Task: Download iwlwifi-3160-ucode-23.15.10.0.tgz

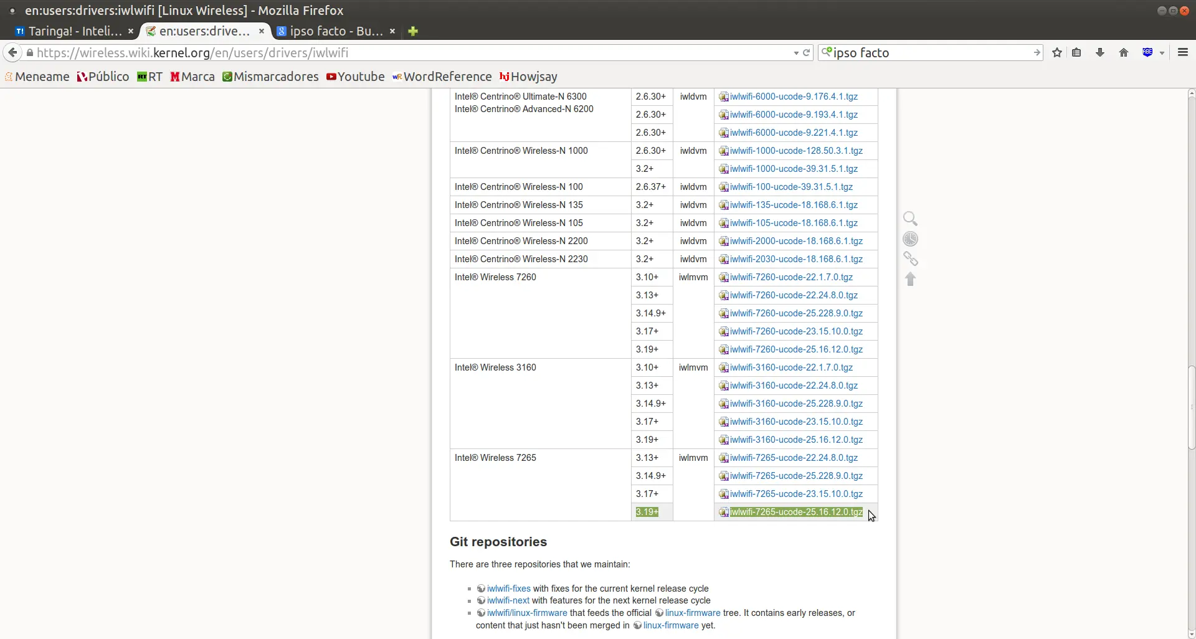Action: click(796, 422)
